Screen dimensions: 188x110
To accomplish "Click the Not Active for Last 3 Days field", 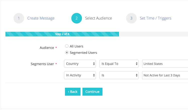I will point(165,75).
